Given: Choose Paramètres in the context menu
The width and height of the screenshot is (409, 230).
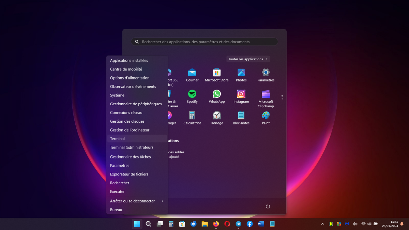Looking at the screenshot, I should [x=137, y=166].
